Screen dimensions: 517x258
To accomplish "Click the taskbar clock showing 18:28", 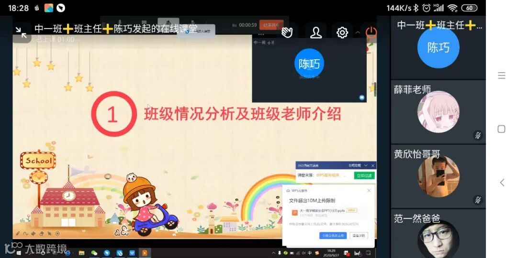I will [x=331, y=253].
